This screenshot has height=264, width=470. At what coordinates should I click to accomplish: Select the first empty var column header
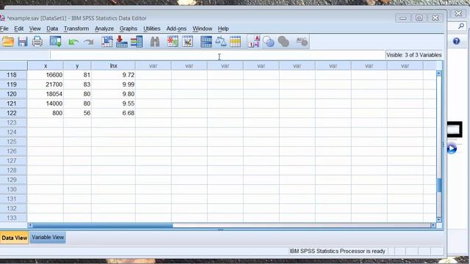pyautogui.click(x=153, y=66)
